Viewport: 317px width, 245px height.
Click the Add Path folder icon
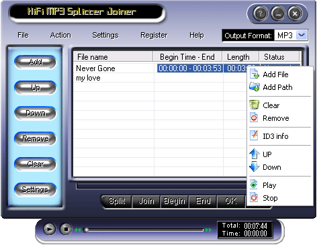tap(255, 87)
